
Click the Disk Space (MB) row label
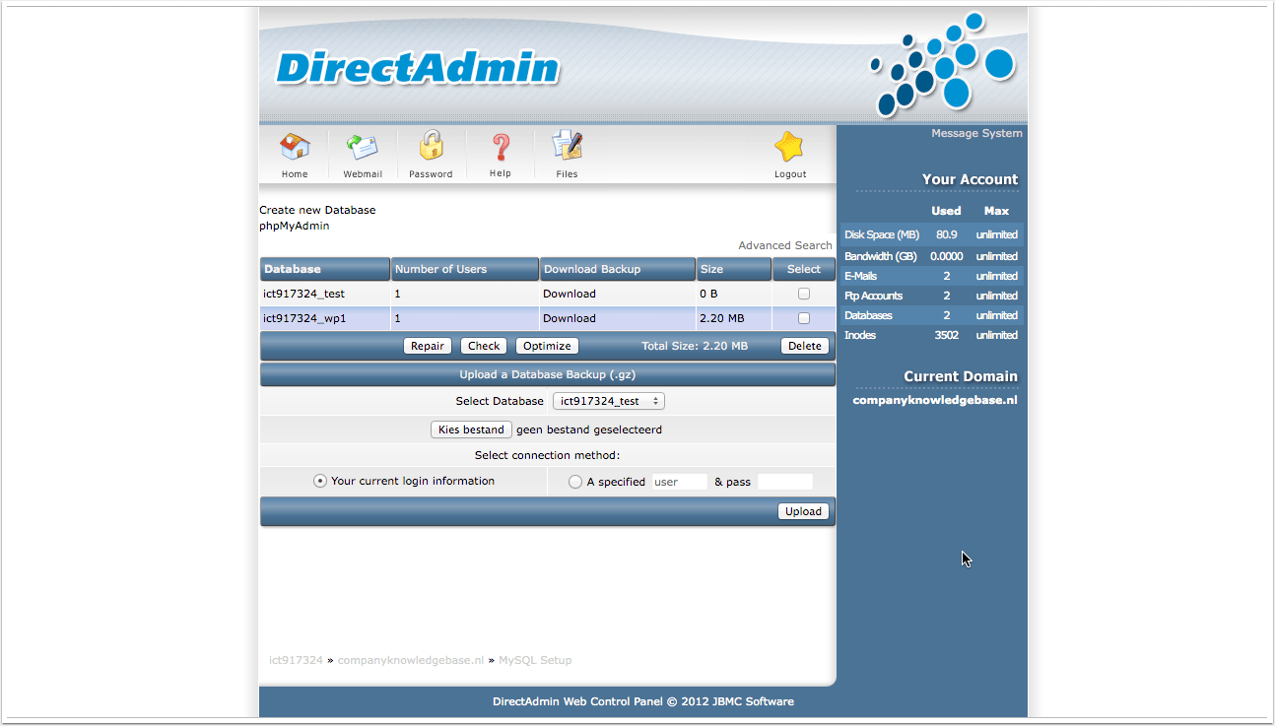click(x=882, y=234)
